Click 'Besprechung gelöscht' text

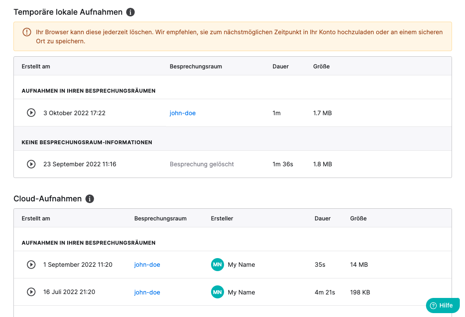click(202, 164)
